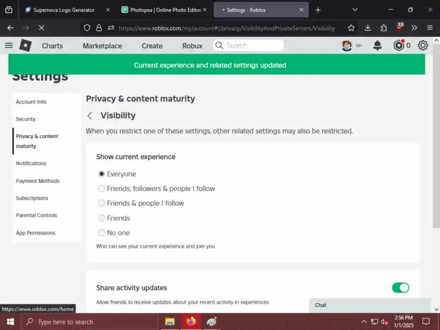Viewport: 440px width, 330px height.
Task: Open Marketplace in Roblox navigation
Action: pyautogui.click(x=102, y=46)
